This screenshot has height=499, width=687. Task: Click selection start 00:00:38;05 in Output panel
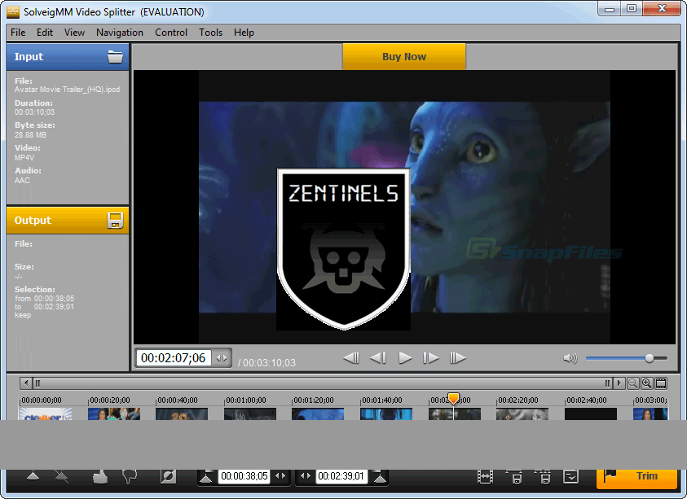pyautogui.click(x=54, y=299)
